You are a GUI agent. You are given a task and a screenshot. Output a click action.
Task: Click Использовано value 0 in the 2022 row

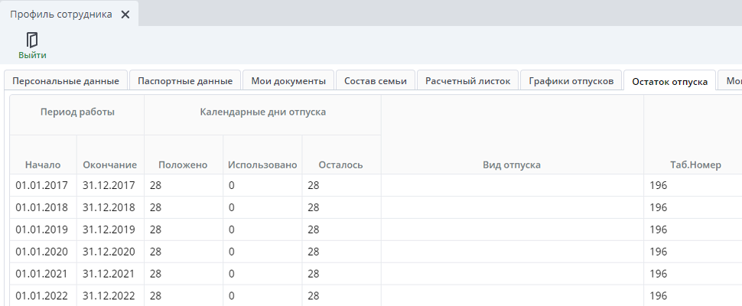pyautogui.click(x=262, y=295)
